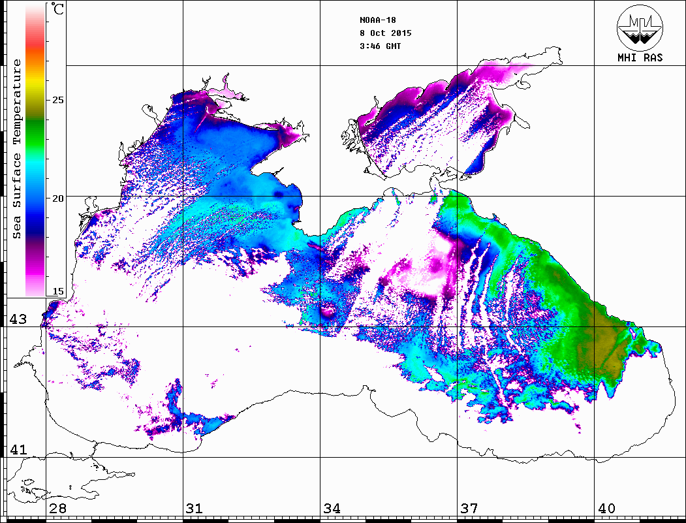The width and height of the screenshot is (686, 523).
Task: Click the '3:46 GMT' time text
Action: [x=380, y=46]
